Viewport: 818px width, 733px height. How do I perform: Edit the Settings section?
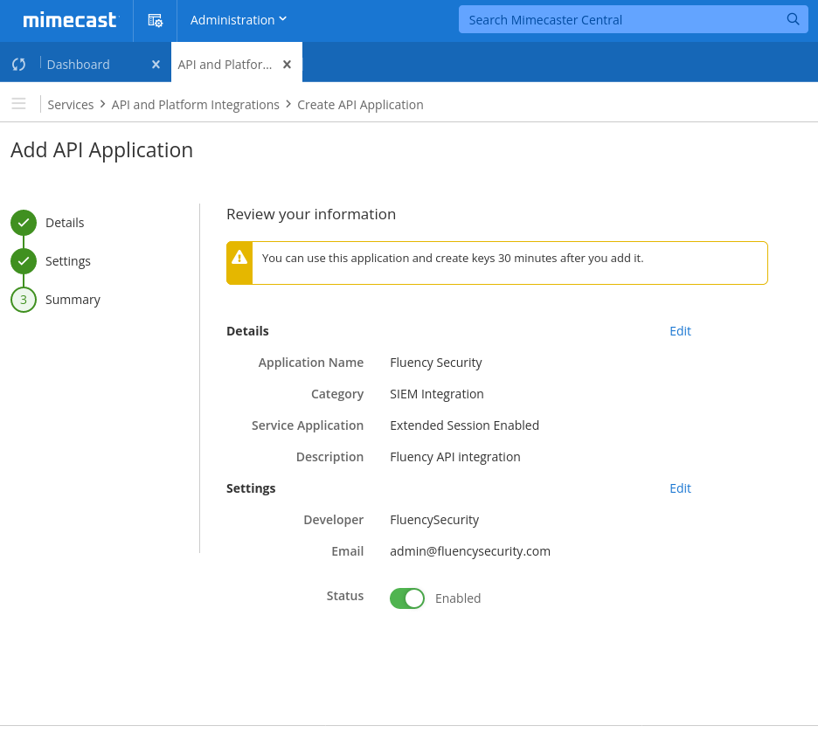pyautogui.click(x=680, y=488)
